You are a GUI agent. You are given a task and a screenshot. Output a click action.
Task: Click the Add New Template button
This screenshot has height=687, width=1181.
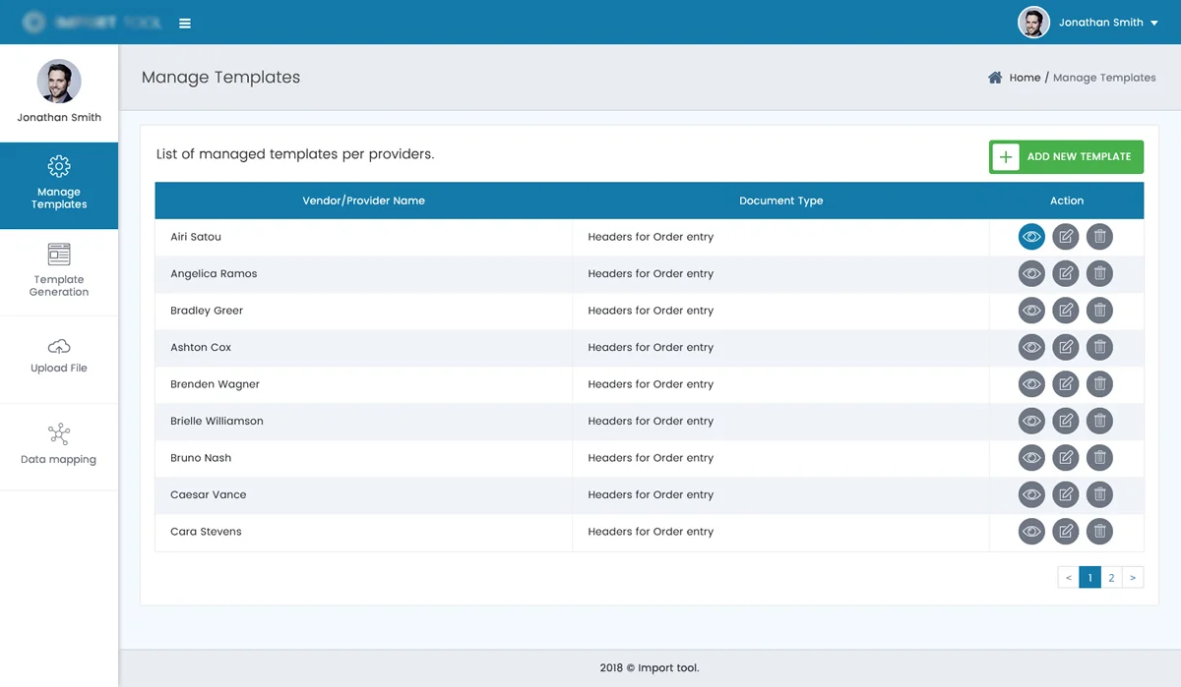point(1066,157)
